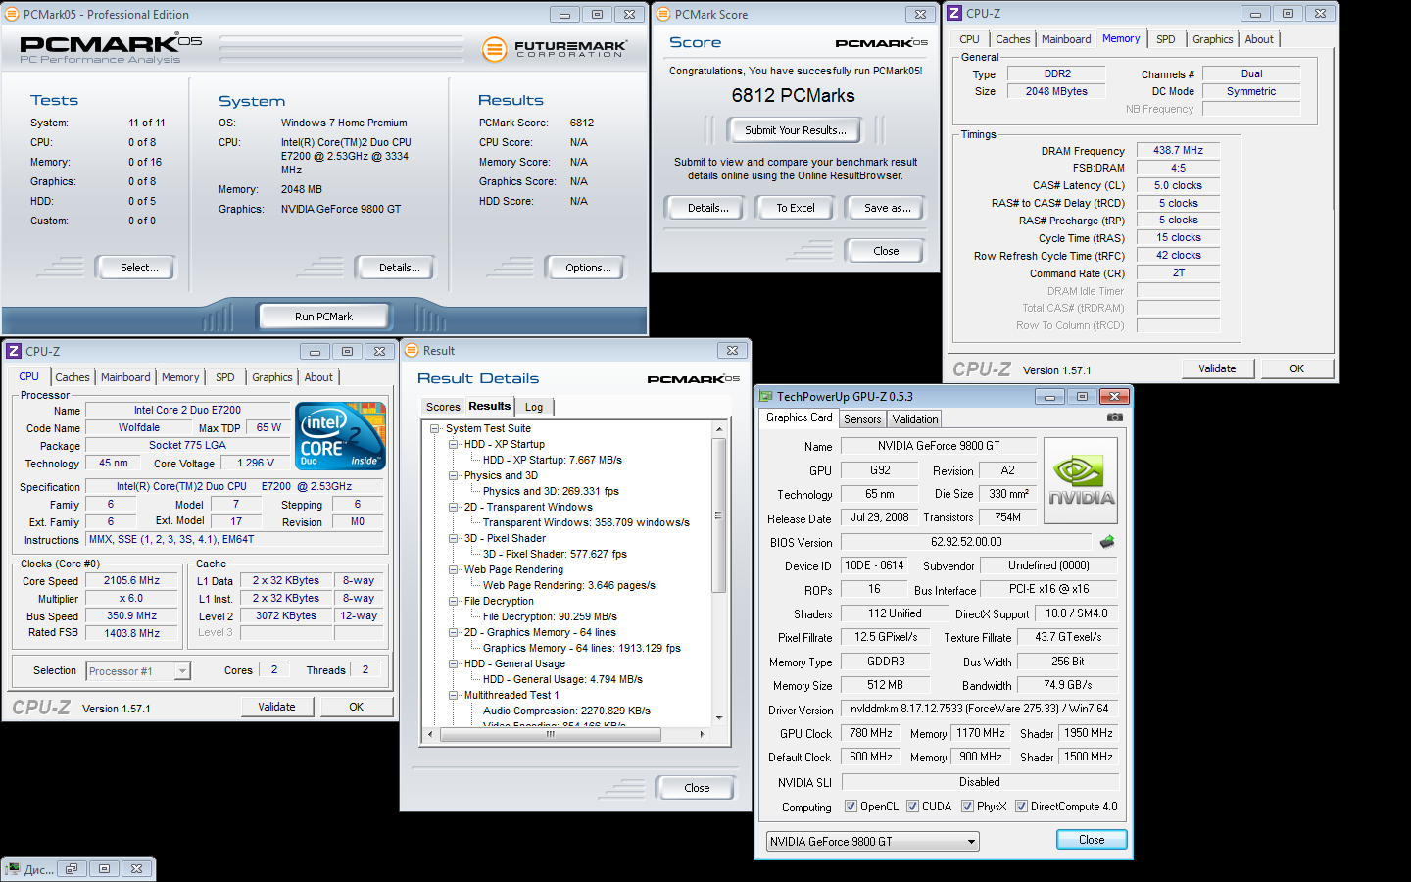Switch to SPD tab in CPU-Z Memory window
The width and height of the screenshot is (1411, 882).
[x=1166, y=39]
